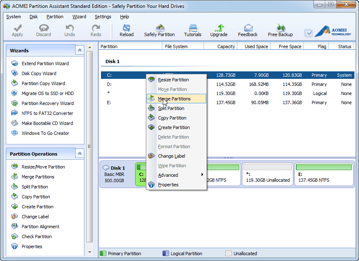Click the sidebar scrollbar down arrow

coord(90,252)
